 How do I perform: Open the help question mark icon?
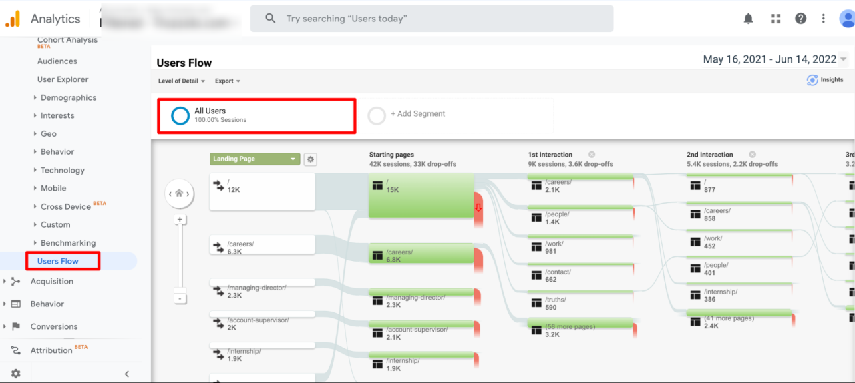[x=801, y=19]
